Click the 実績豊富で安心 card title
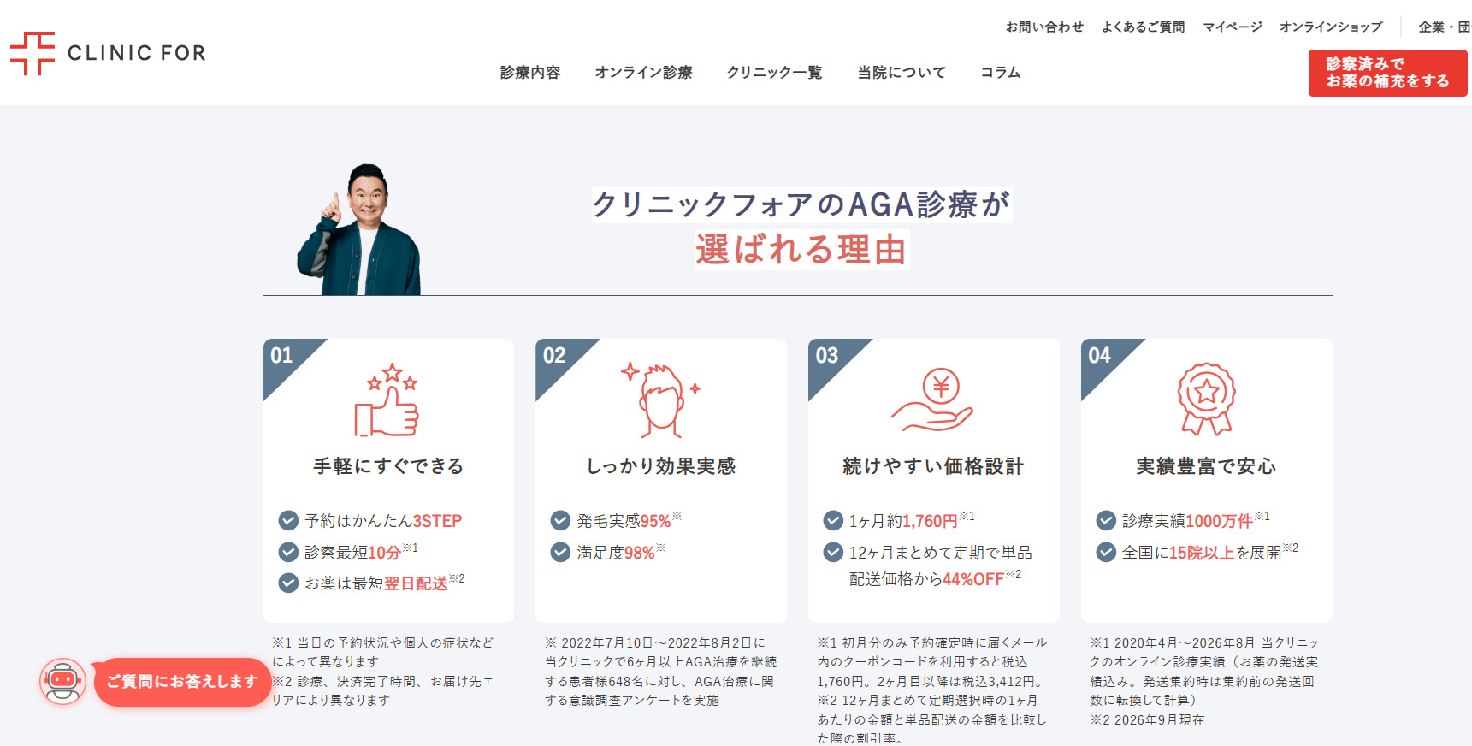Viewport: 1472px width, 746px height. [1206, 466]
